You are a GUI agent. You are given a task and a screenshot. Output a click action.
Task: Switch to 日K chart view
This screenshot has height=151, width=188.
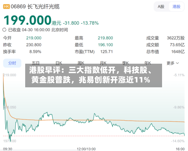(x=59, y=63)
